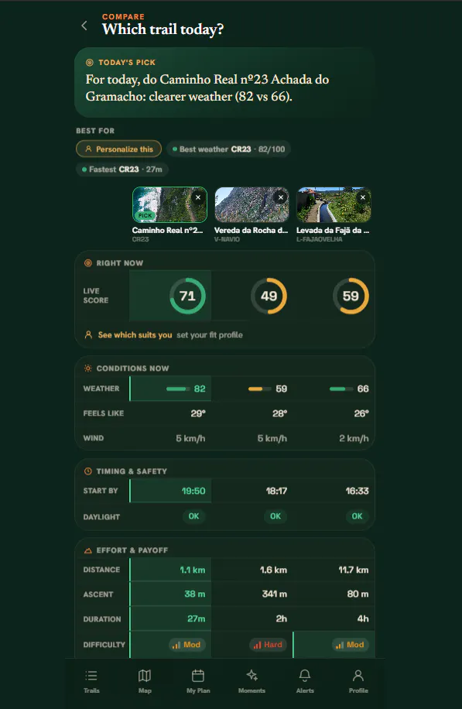Open Caminho Real trail thumbnail
Viewport: 462px width, 709px height.
[169, 205]
